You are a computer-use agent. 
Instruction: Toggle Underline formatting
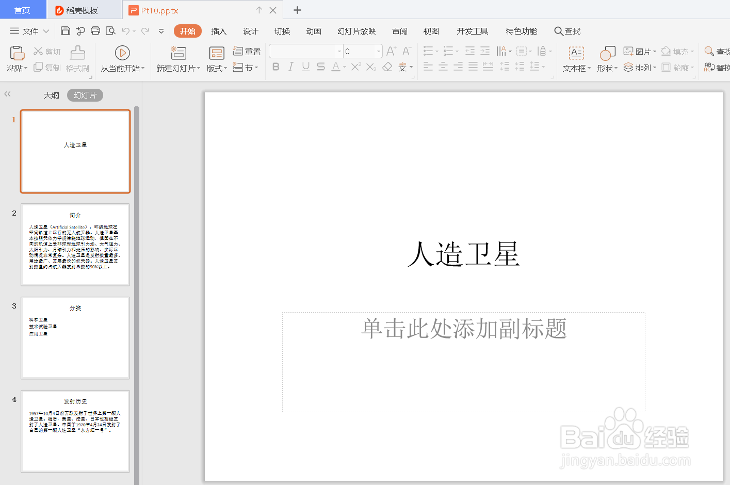306,67
